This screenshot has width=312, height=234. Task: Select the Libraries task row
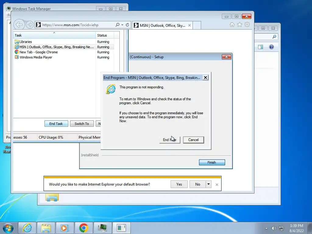(x=64, y=41)
